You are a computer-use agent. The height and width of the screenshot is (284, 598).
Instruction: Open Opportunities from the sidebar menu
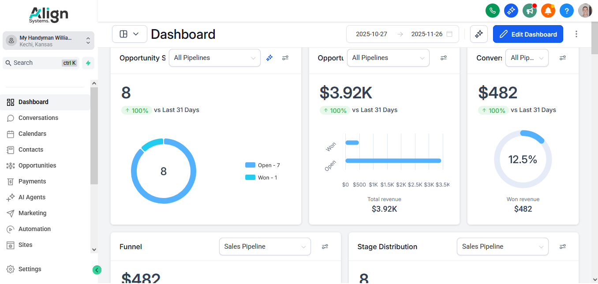(37, 165)
